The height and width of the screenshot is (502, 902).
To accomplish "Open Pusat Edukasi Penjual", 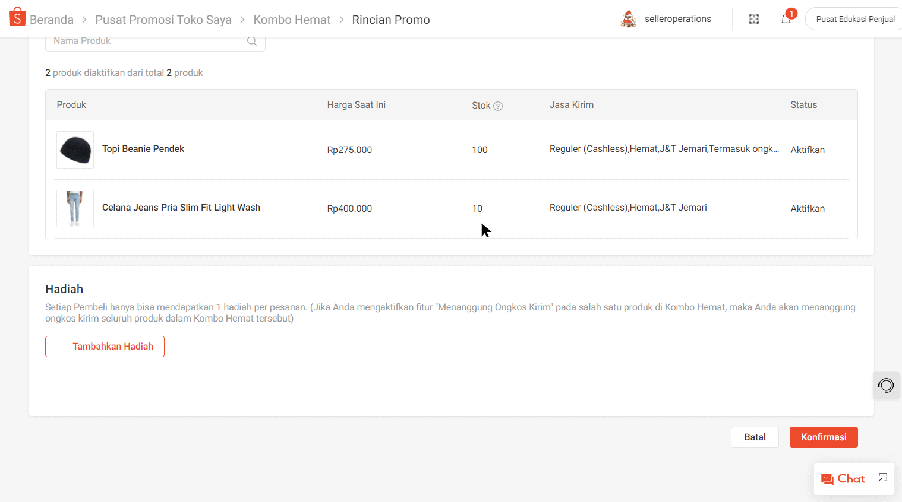I will [854, 19].
